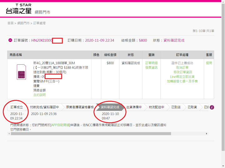
Task: Click the horizontal scrollbar thumb
Action: [x=91, y=133]
